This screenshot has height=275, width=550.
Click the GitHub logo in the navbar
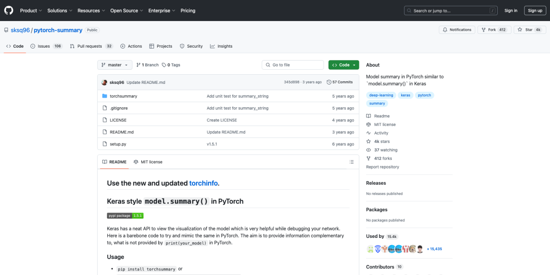(8, 10)
